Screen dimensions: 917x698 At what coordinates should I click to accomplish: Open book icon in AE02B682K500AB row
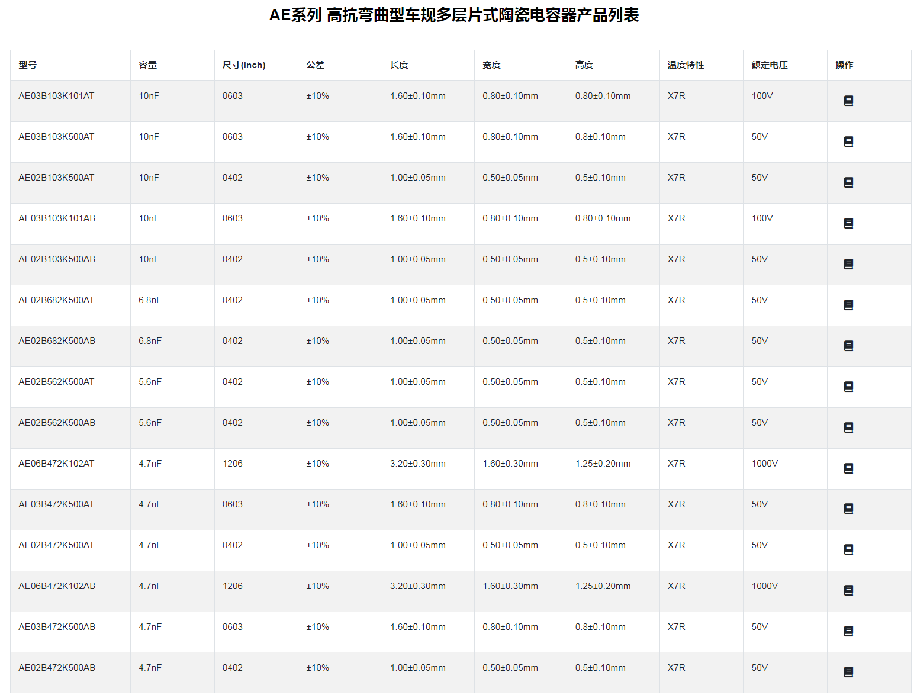point(848,346)
